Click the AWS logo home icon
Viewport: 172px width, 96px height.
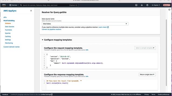click(4, 5)
